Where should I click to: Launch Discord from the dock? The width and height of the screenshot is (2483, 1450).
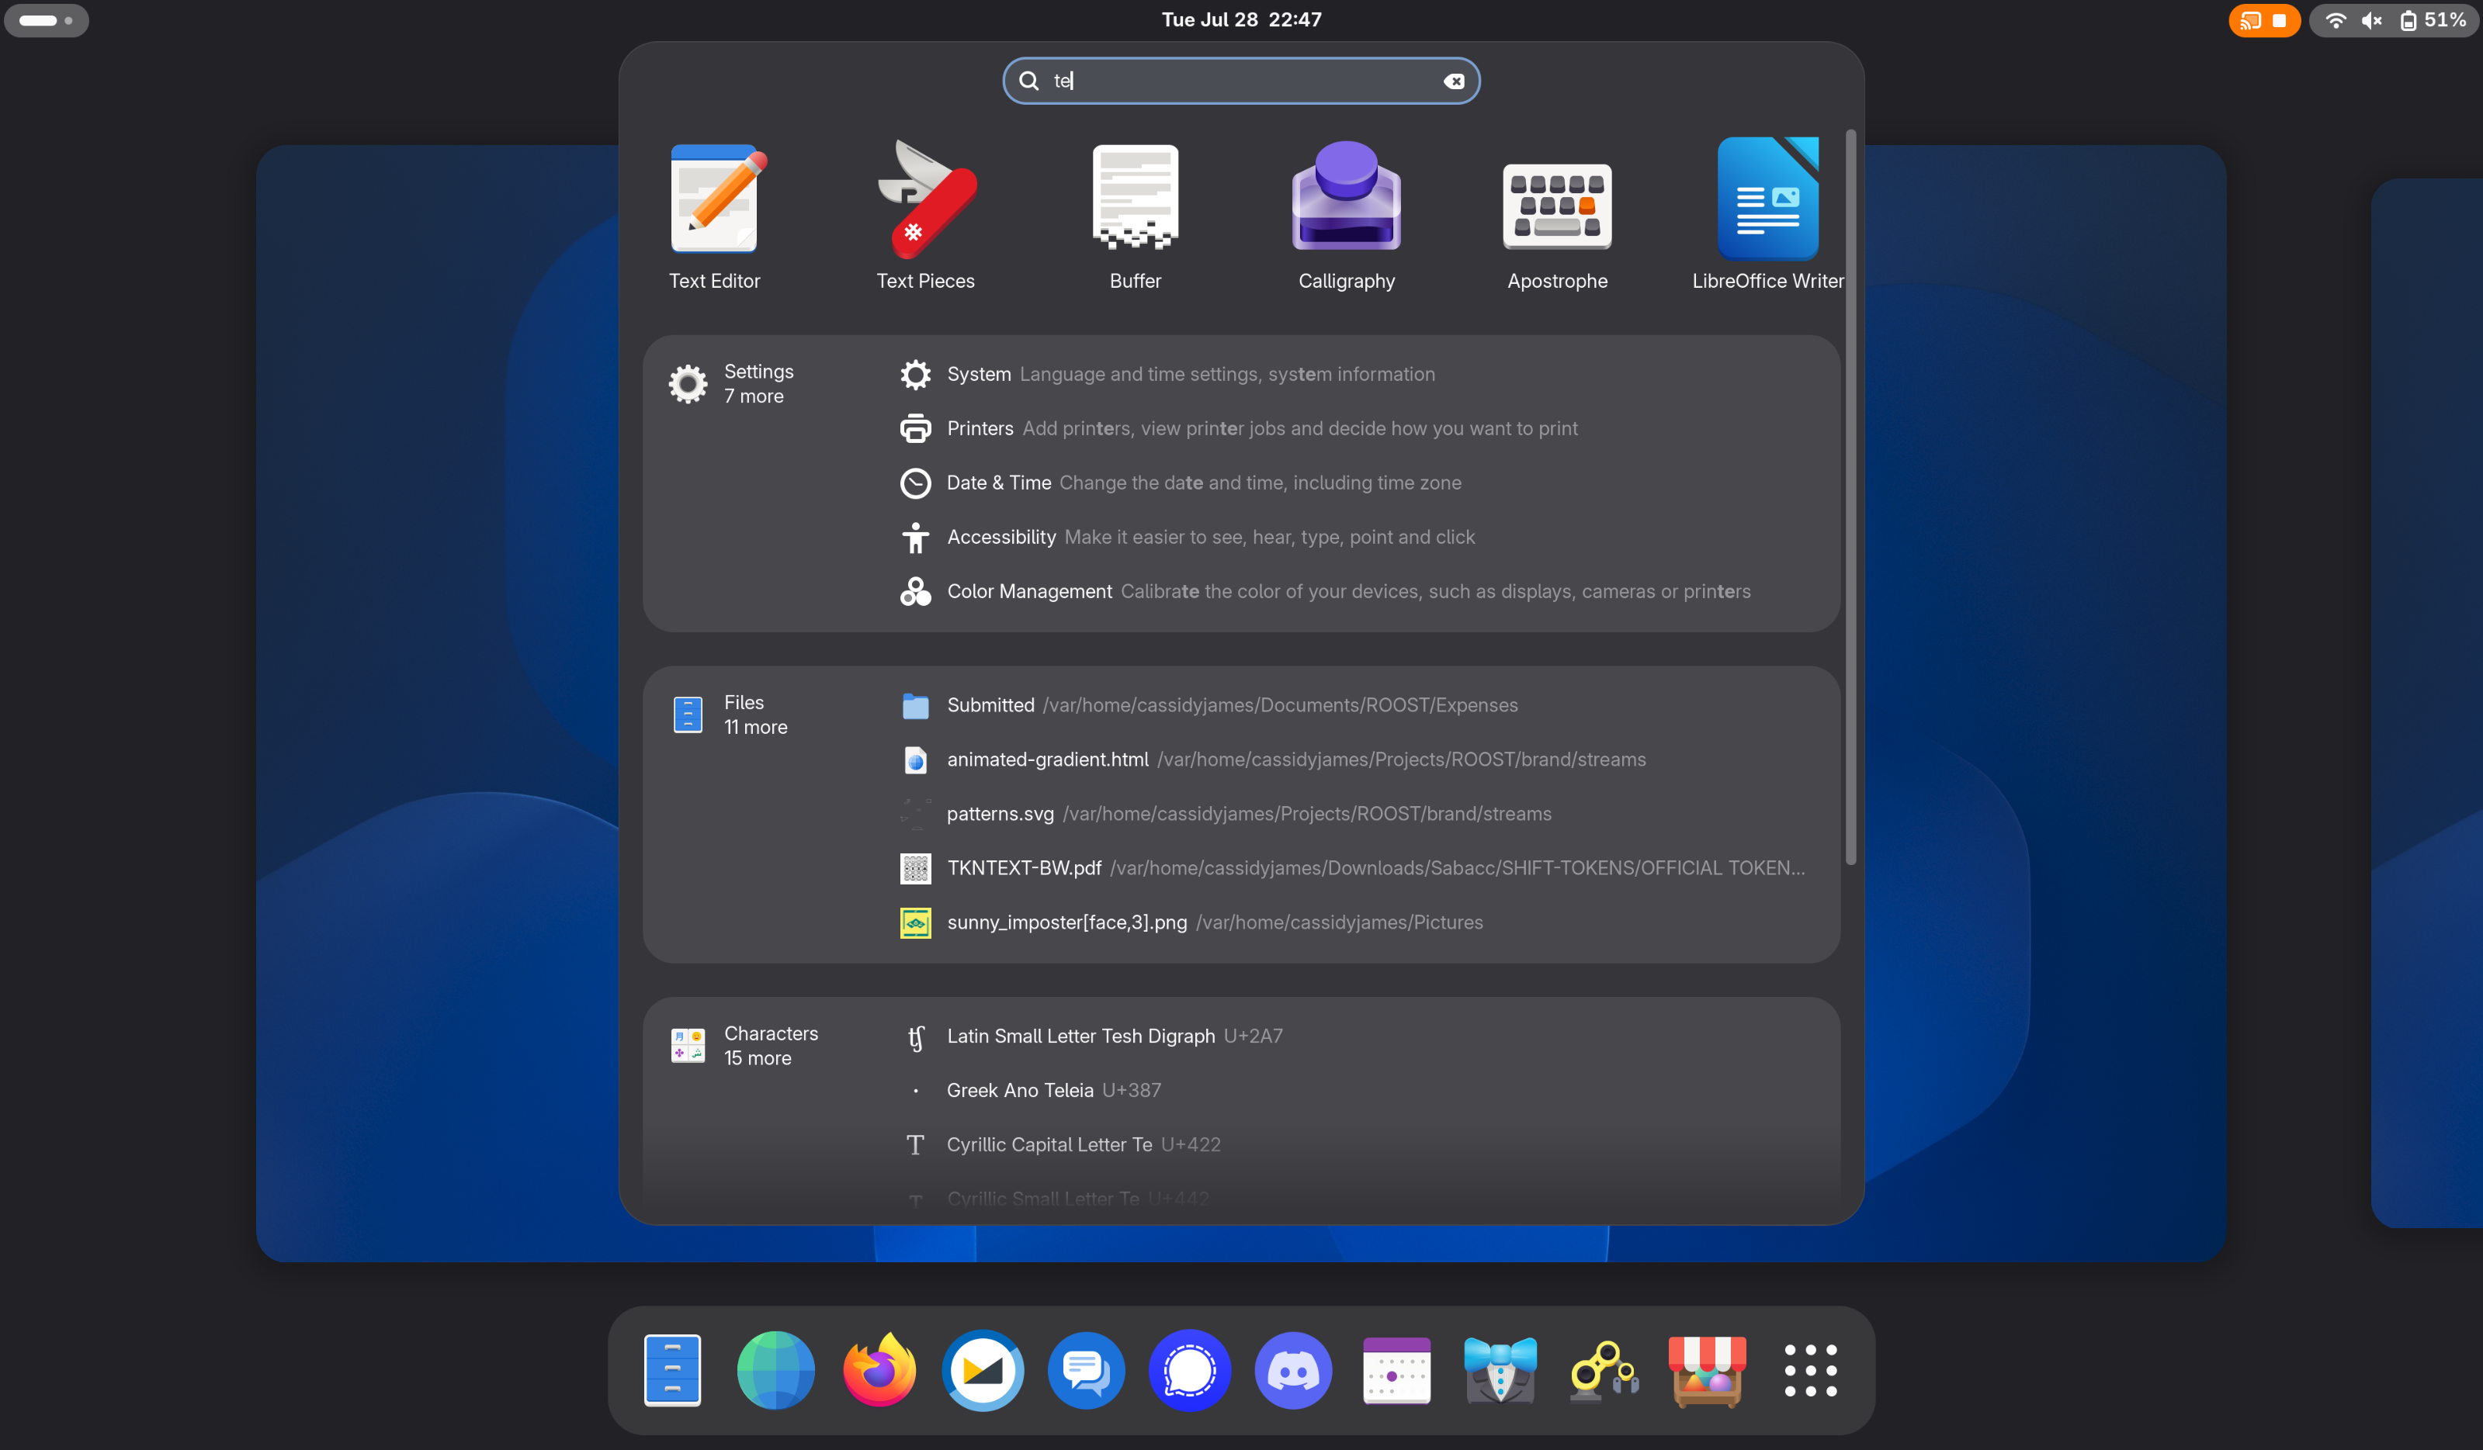(1293, 1370)
